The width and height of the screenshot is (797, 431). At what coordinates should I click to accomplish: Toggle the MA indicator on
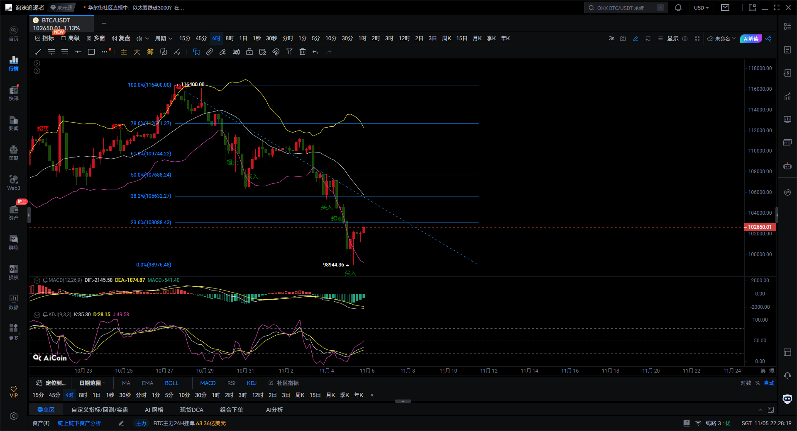click(126, 383)
